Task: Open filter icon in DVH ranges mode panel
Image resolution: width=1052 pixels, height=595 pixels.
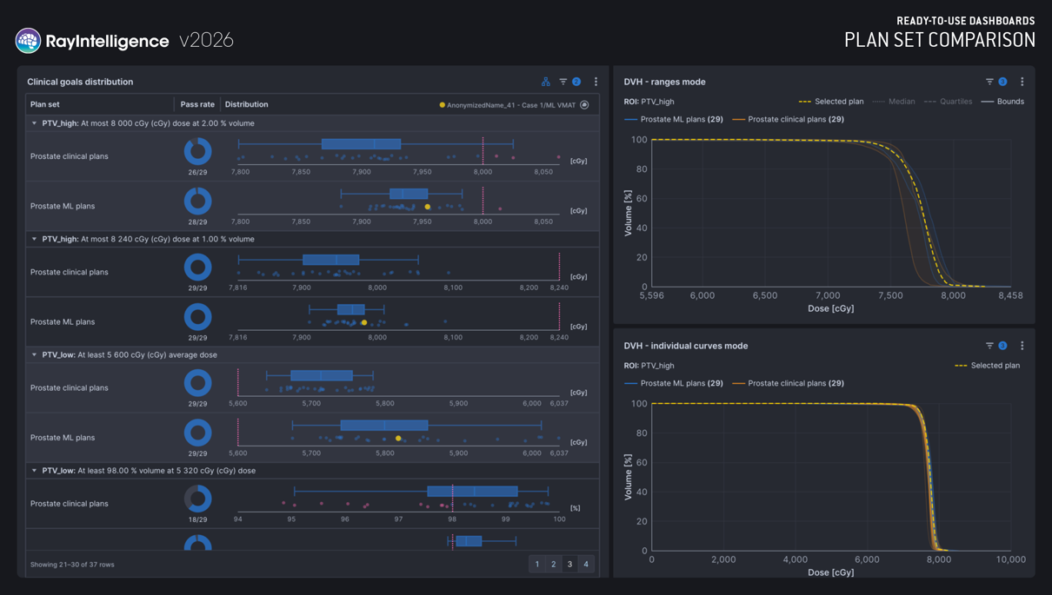Action: pos(989,82)
